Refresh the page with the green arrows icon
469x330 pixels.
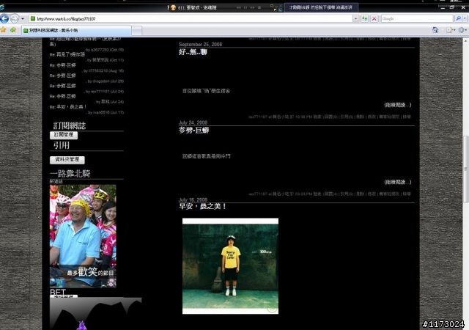coord(364,18)
